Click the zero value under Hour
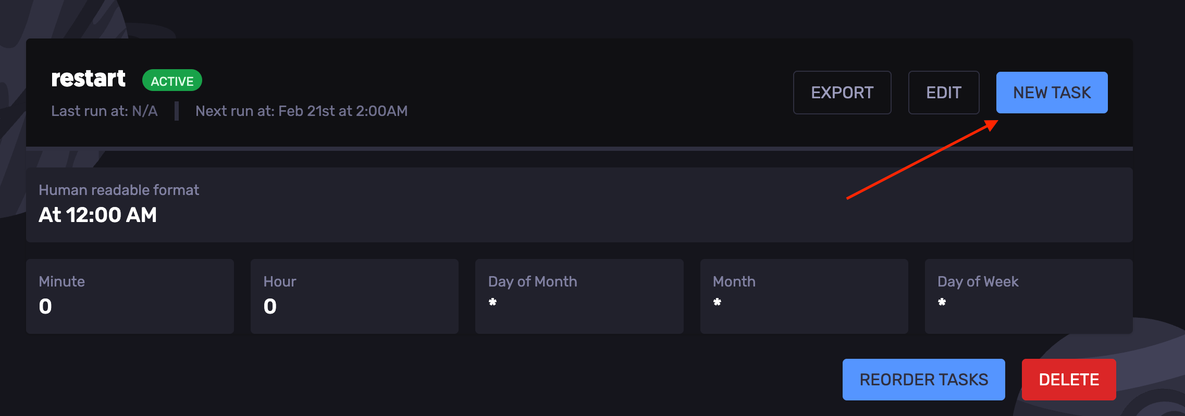Screen dimensions: 1185x416 pyautogui.click(x=270, y=306)
